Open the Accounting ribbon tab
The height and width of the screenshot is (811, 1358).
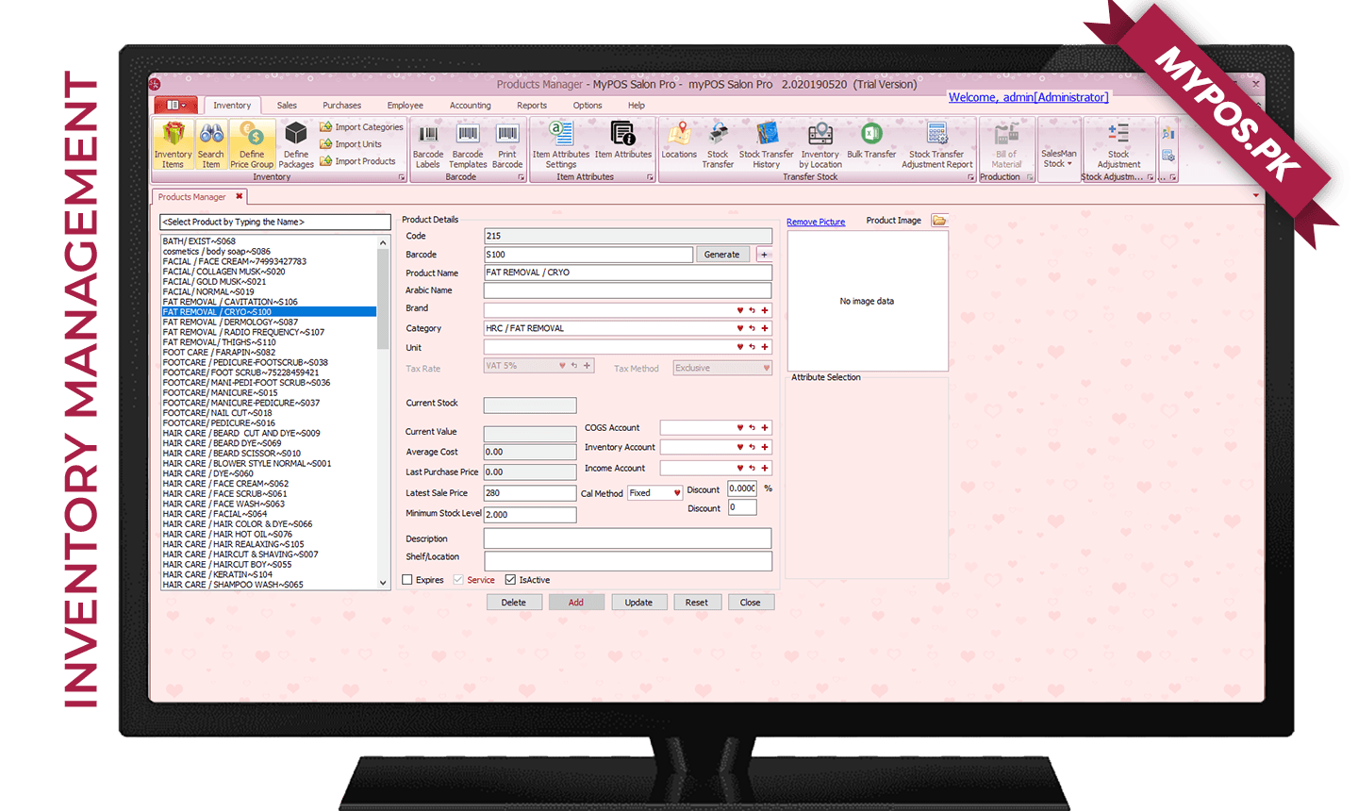click(x=470, y=106)
